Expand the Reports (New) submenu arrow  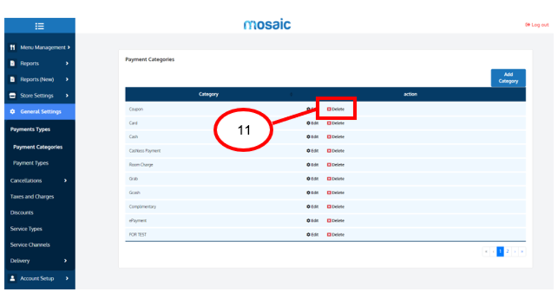[67, 79]
